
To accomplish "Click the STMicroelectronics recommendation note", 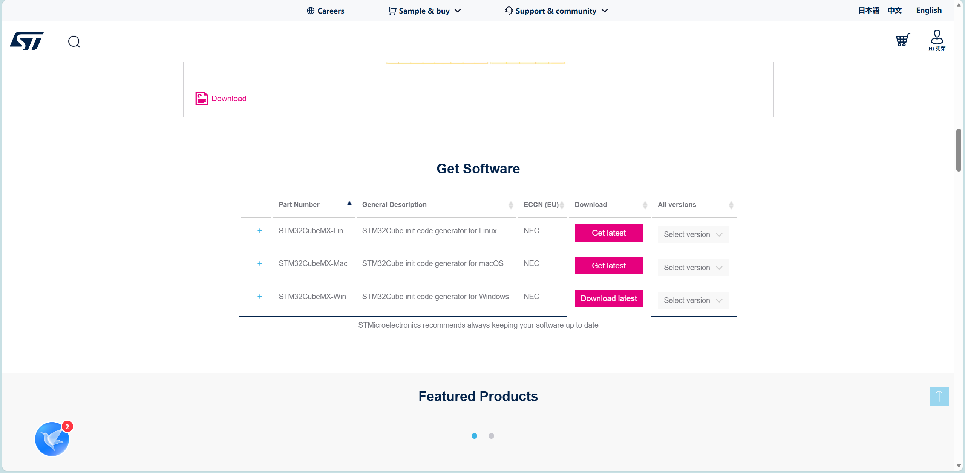I will pyautogui.click(x=478, y=325).
